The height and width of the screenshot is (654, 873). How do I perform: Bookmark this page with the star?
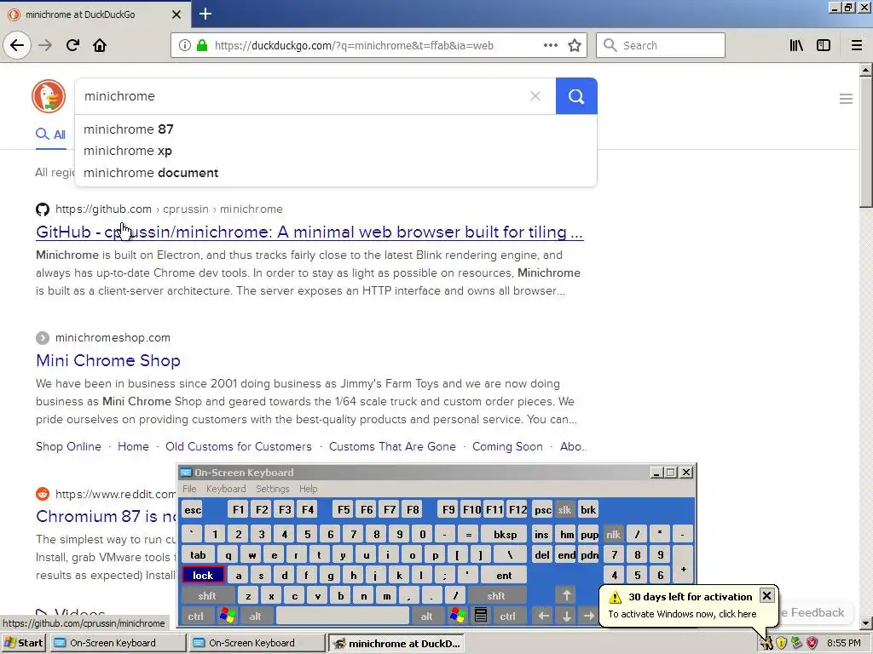click(575, 46)
